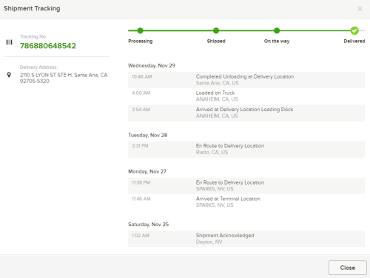Image resolution: width=370 pixels, height=278 pixels.
Task: Click the 3:54 AM timestamp
Action: (x=141, y=110)
